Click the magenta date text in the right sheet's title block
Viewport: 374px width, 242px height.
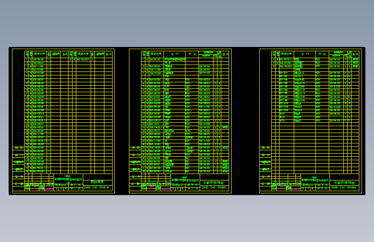point(295,189)
